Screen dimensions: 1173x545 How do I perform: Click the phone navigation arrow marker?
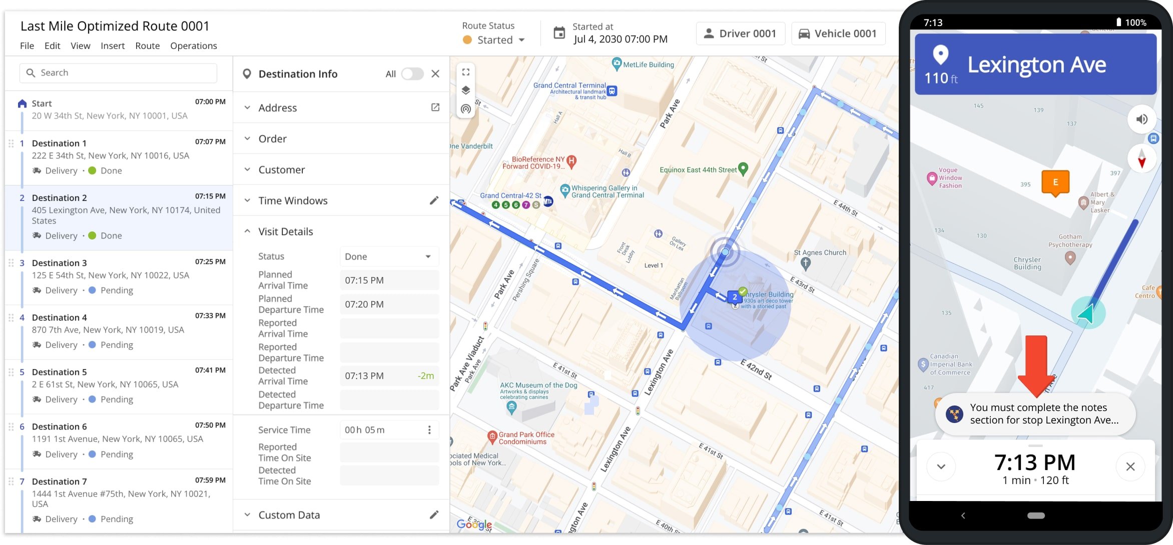(1088, 313)
